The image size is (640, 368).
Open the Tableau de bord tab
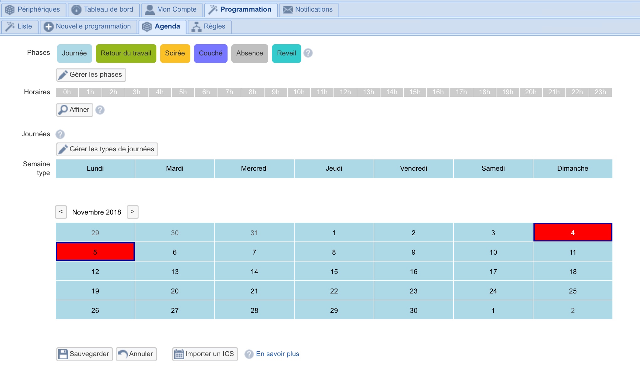[x=103, y=9]
